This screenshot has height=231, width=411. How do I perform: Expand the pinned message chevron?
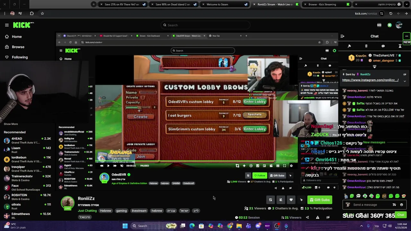click(405, 81)
